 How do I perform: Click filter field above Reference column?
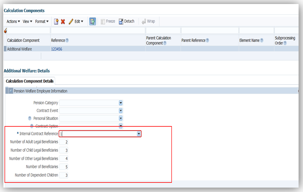98,31
